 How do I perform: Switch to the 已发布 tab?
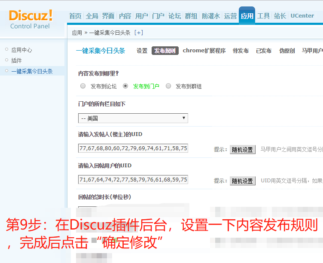[264, 51]
